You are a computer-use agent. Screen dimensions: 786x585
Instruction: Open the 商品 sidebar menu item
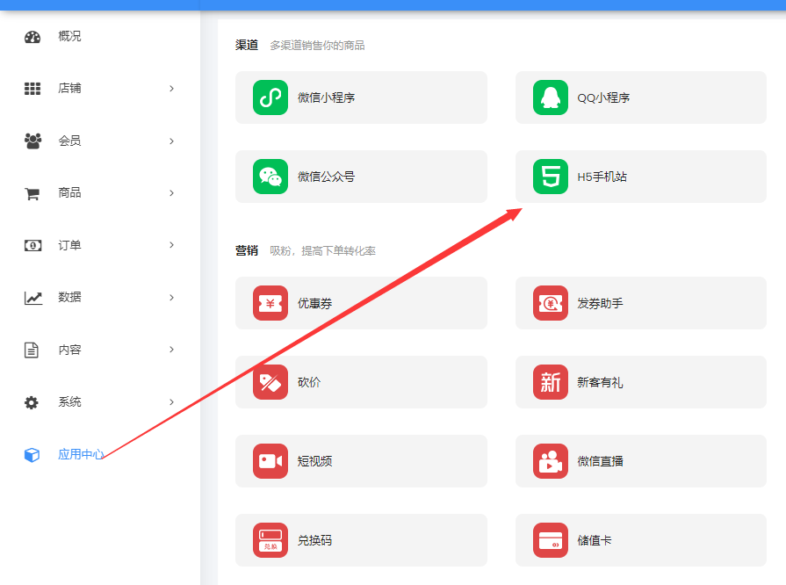[x=69, y=193]
